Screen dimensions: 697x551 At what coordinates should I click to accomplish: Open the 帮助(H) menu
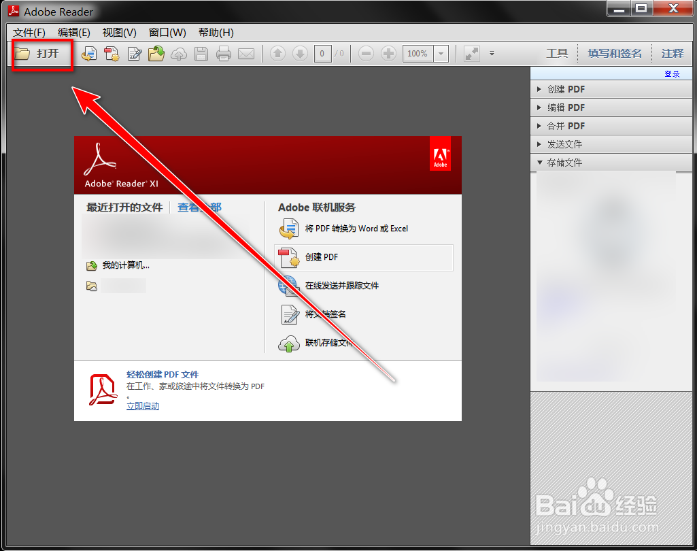click(216, 33)
